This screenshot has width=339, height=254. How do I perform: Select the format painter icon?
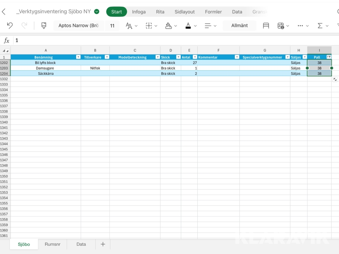click(x=44, y=26)
